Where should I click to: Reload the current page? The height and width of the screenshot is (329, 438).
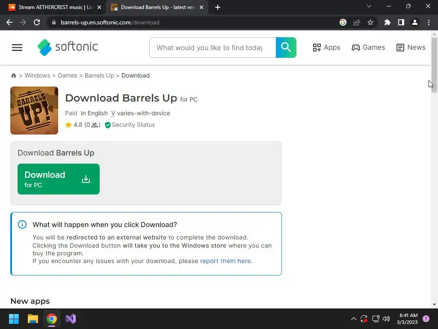(37, 22)
